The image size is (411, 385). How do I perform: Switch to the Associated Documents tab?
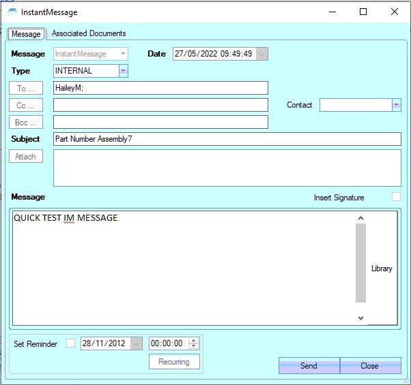tap(89, 33)
